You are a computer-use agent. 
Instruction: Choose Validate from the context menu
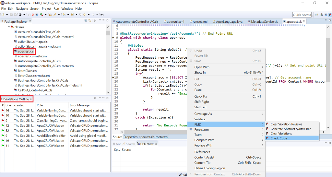click(x=226, y=119)
